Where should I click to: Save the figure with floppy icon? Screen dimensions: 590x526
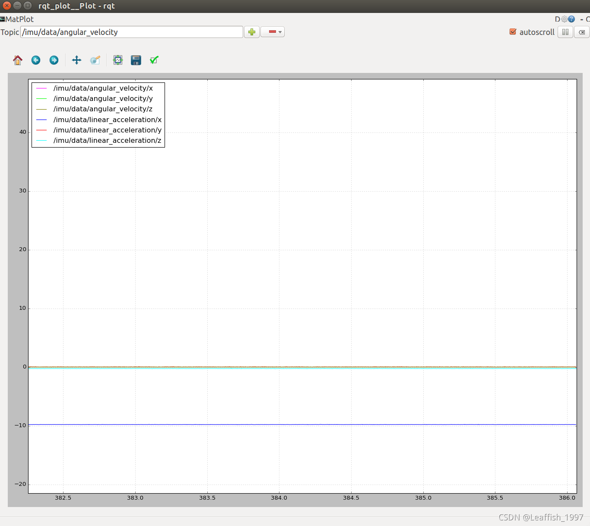tap(136, 60)
